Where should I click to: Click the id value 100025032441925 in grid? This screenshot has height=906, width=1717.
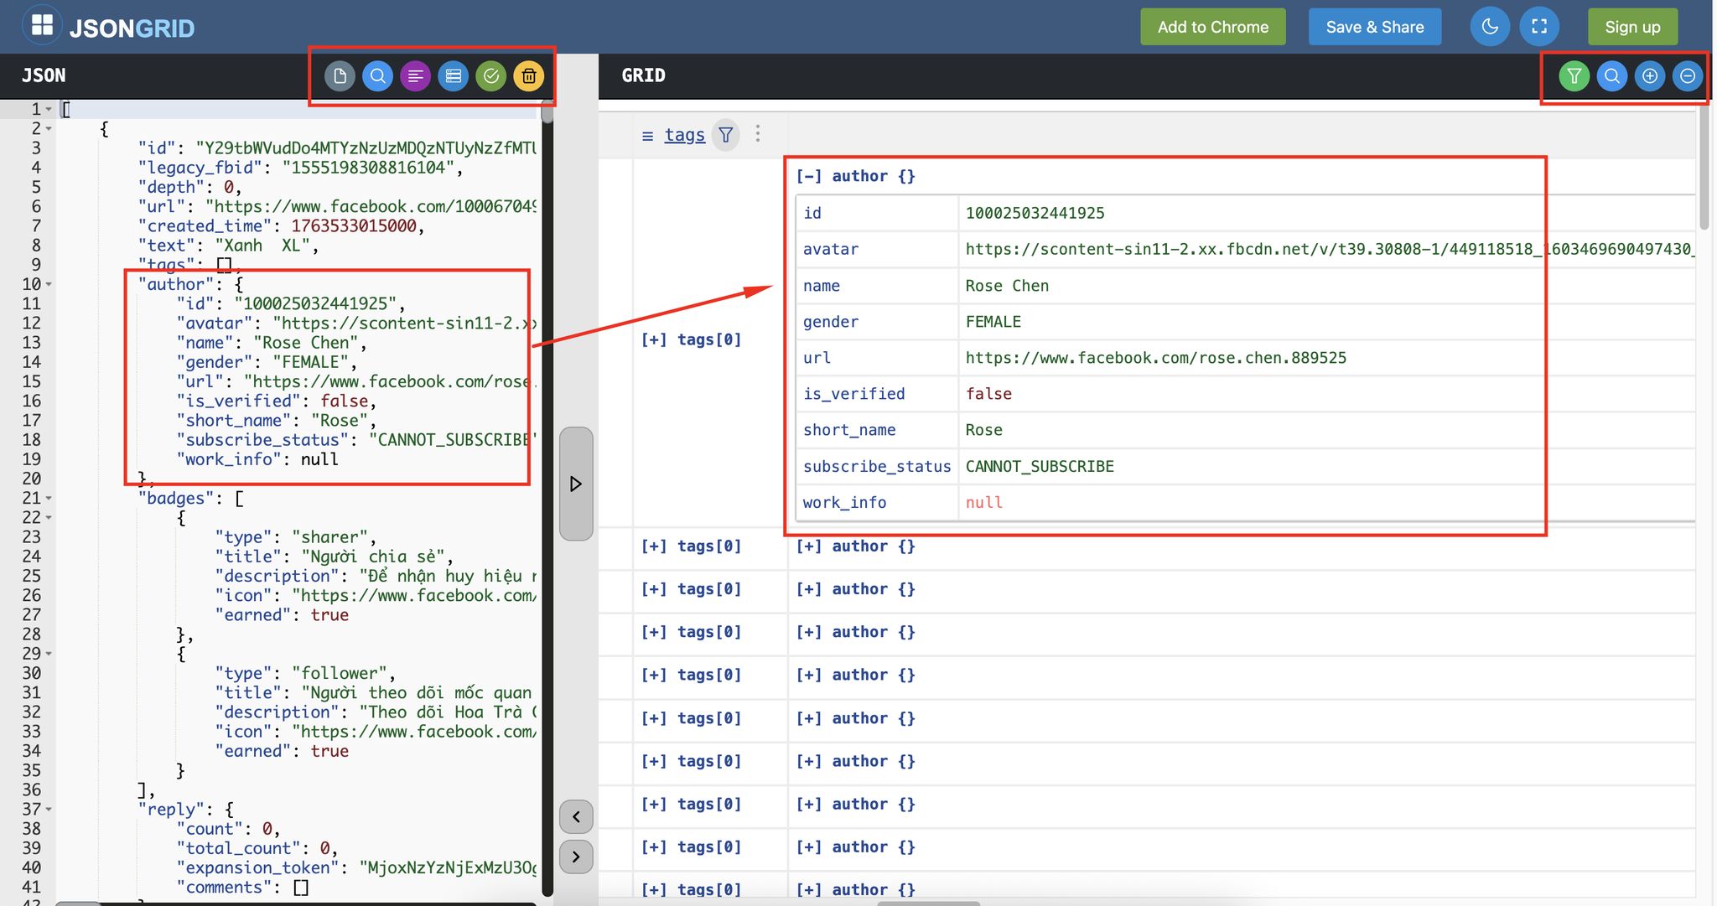1035,213
